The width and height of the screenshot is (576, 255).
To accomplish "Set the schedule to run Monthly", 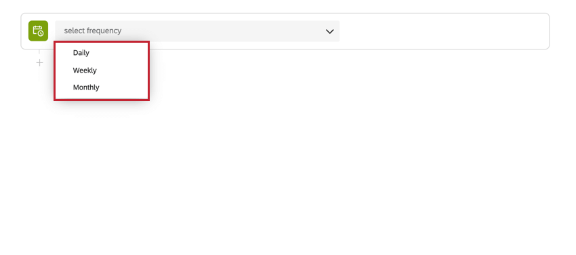I will tap(102, 87).
